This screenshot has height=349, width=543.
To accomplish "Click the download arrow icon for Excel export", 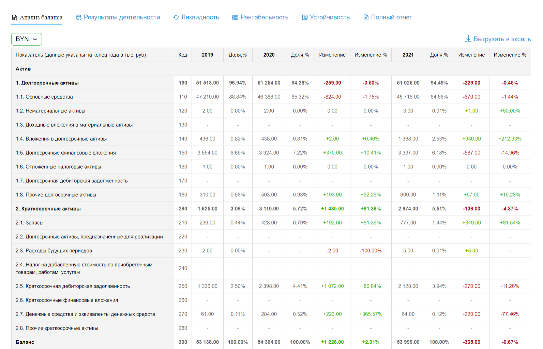I will click(x=468, y=39).
